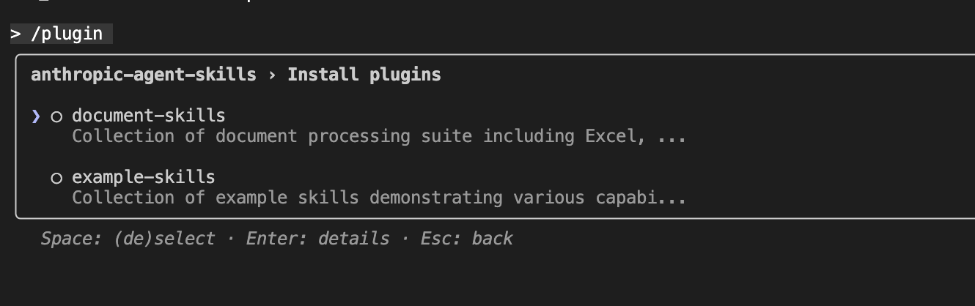
Task: Click the dot separator before 'Esc: back'
Action: pos(405,239)
